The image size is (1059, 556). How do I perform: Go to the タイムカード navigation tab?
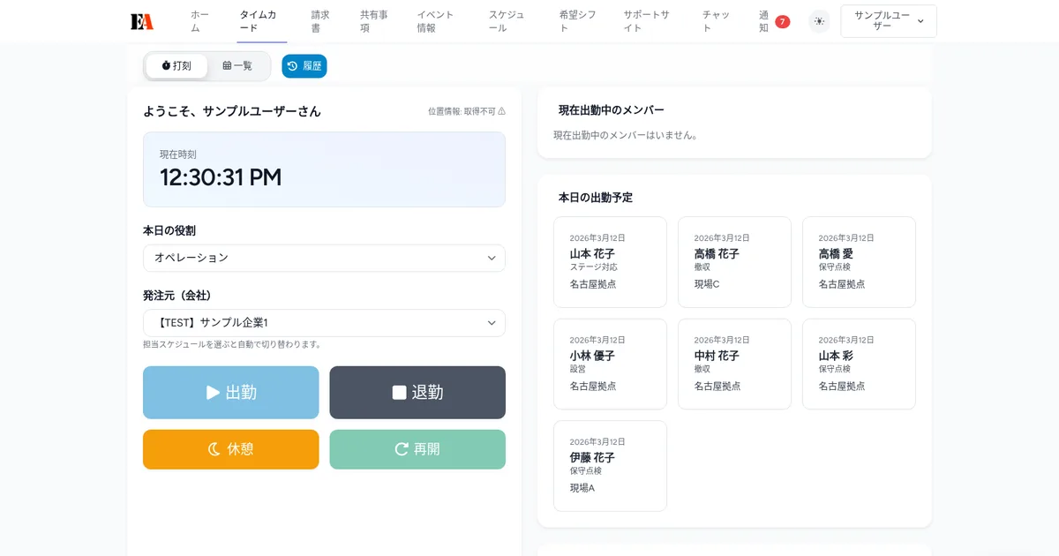point(259,19)
